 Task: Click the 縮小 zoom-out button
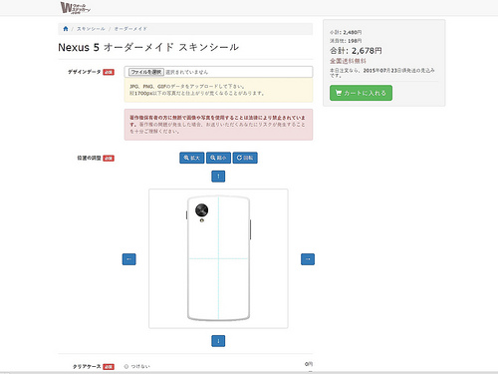(x=218, y=158)
